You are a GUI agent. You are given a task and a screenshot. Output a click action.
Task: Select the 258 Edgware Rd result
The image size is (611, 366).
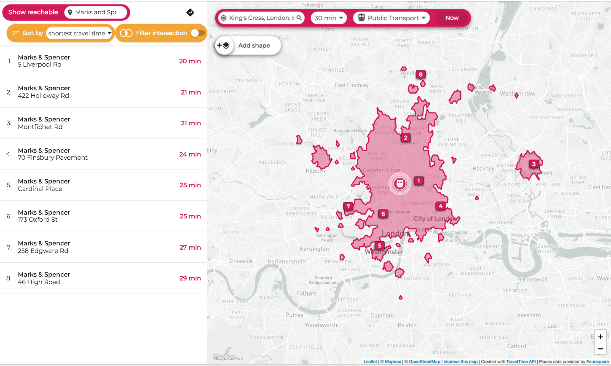tap(104, 247)
